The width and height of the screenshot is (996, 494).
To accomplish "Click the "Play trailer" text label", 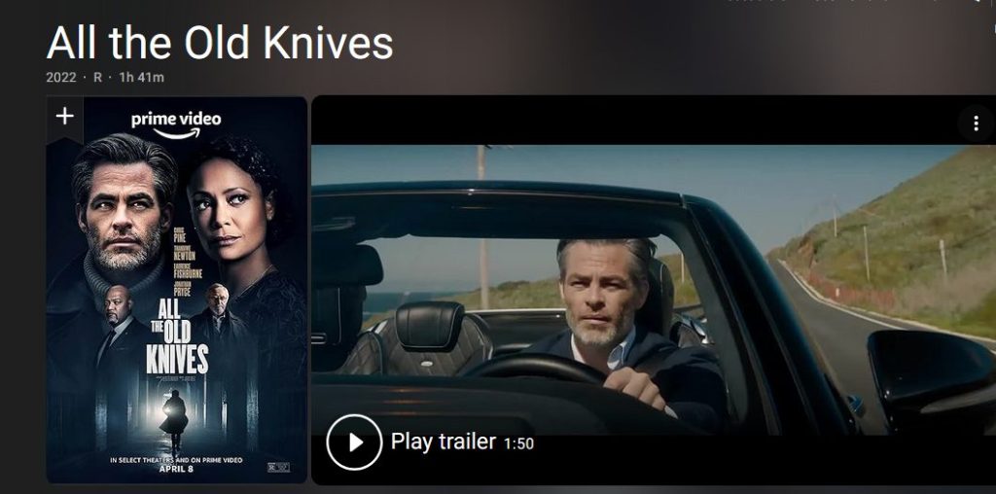I will [x=443, y=441].
